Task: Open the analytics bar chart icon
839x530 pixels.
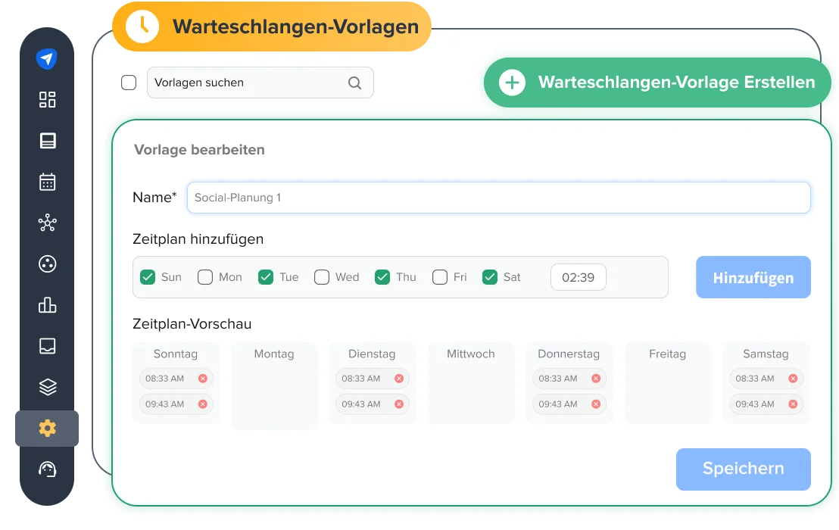Action: (47, 305)
